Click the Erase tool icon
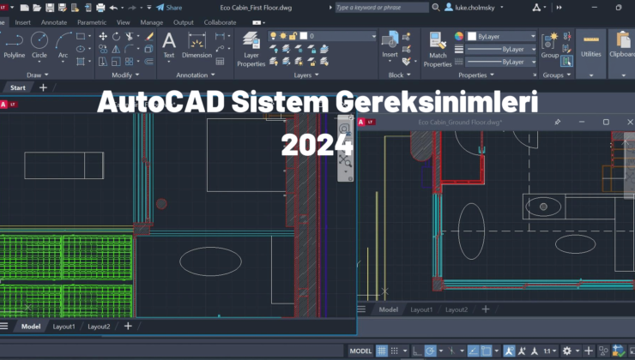 pos(149,36)
